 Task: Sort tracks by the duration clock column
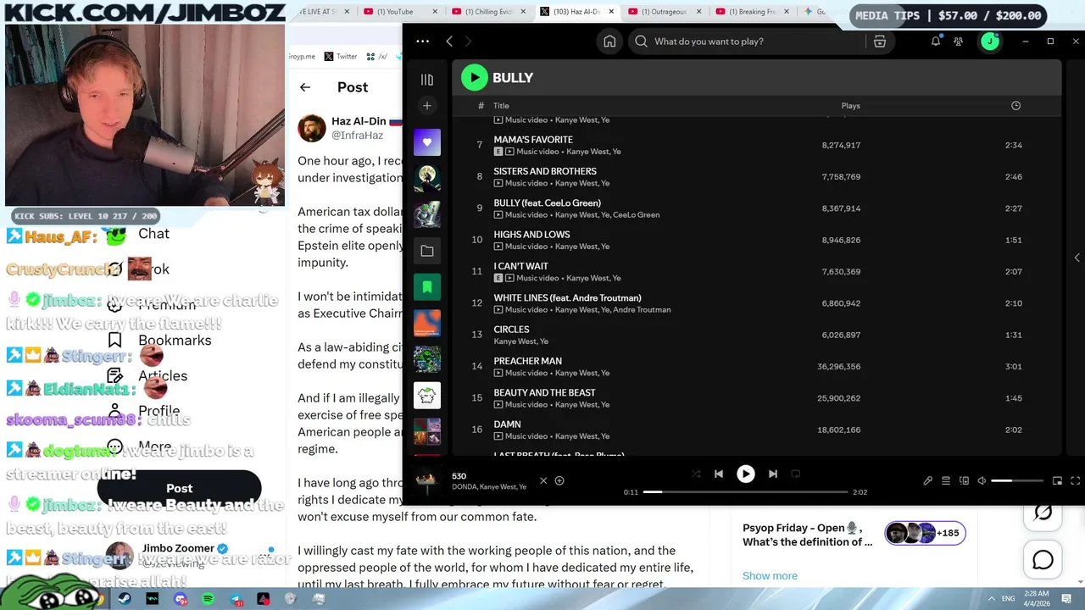point(1015,106)
